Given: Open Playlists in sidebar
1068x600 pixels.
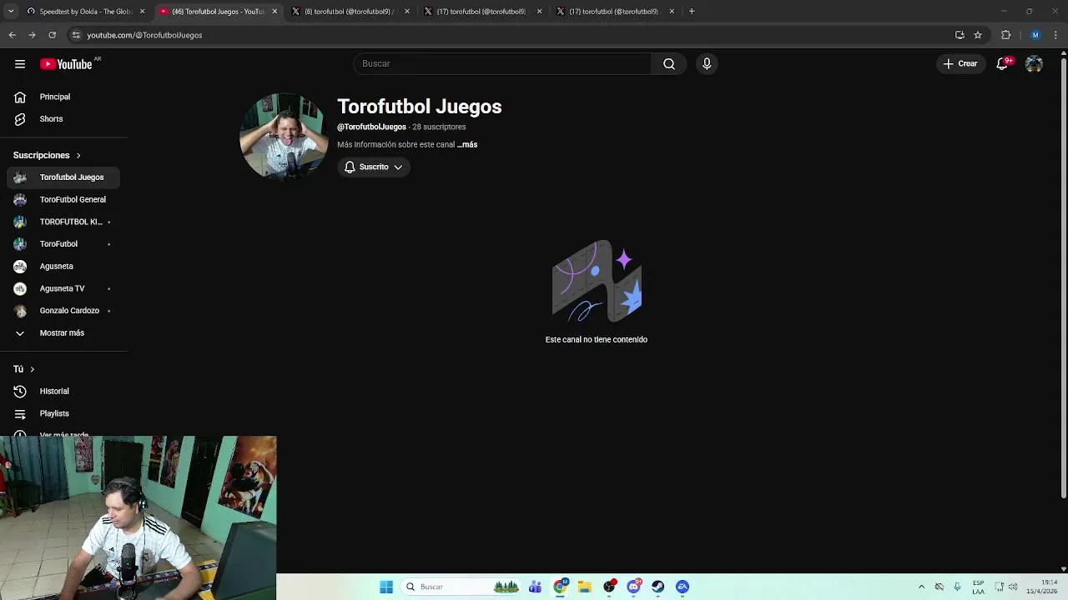Looking at the screenshot, I should point(63,413).
